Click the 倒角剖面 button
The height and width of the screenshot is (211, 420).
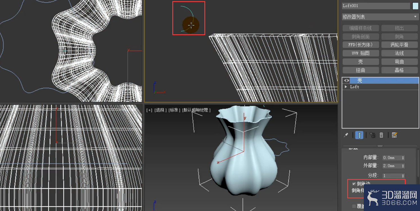[361, 37]
